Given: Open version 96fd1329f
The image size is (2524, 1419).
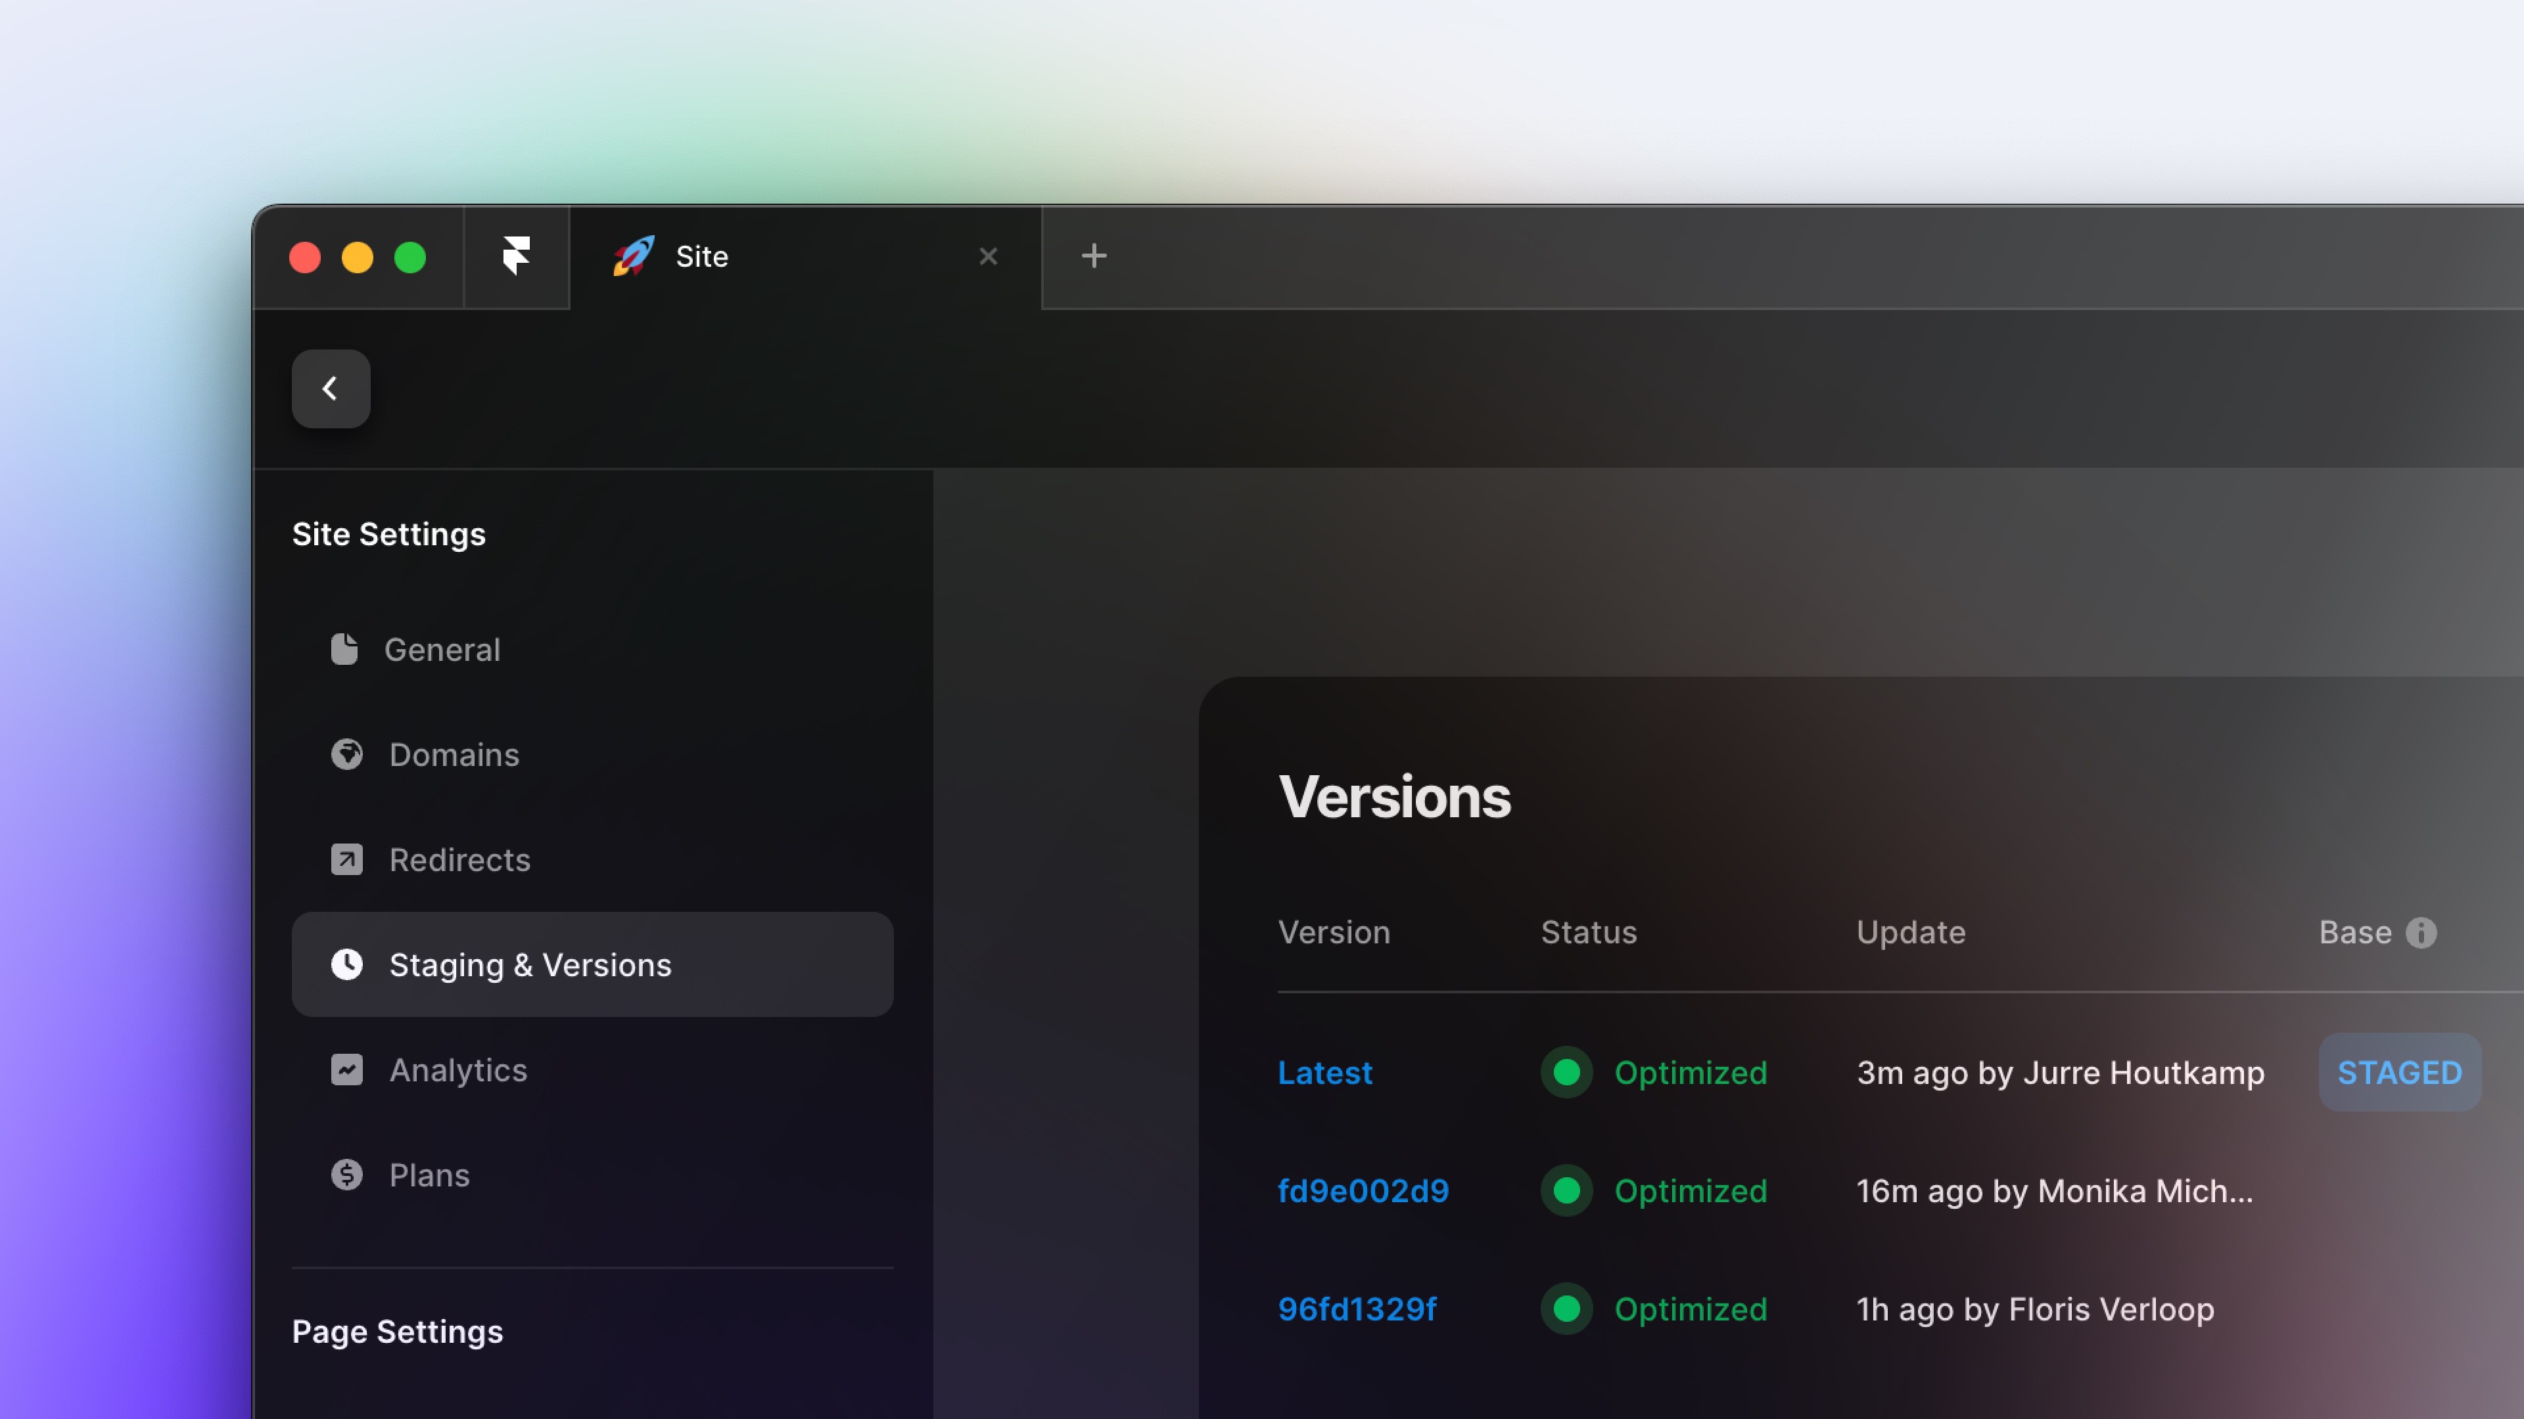Looking at the screenshot, I should point(1357,1309).
